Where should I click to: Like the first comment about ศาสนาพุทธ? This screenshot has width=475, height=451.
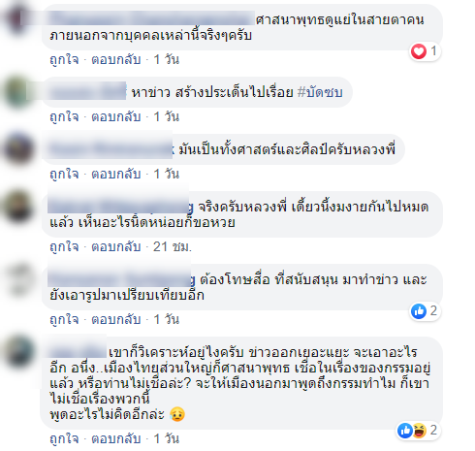(64, 59)
